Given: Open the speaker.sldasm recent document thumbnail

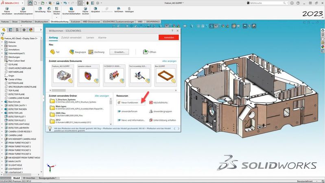Looking at the screenshot, I should [x=89, y=76].
